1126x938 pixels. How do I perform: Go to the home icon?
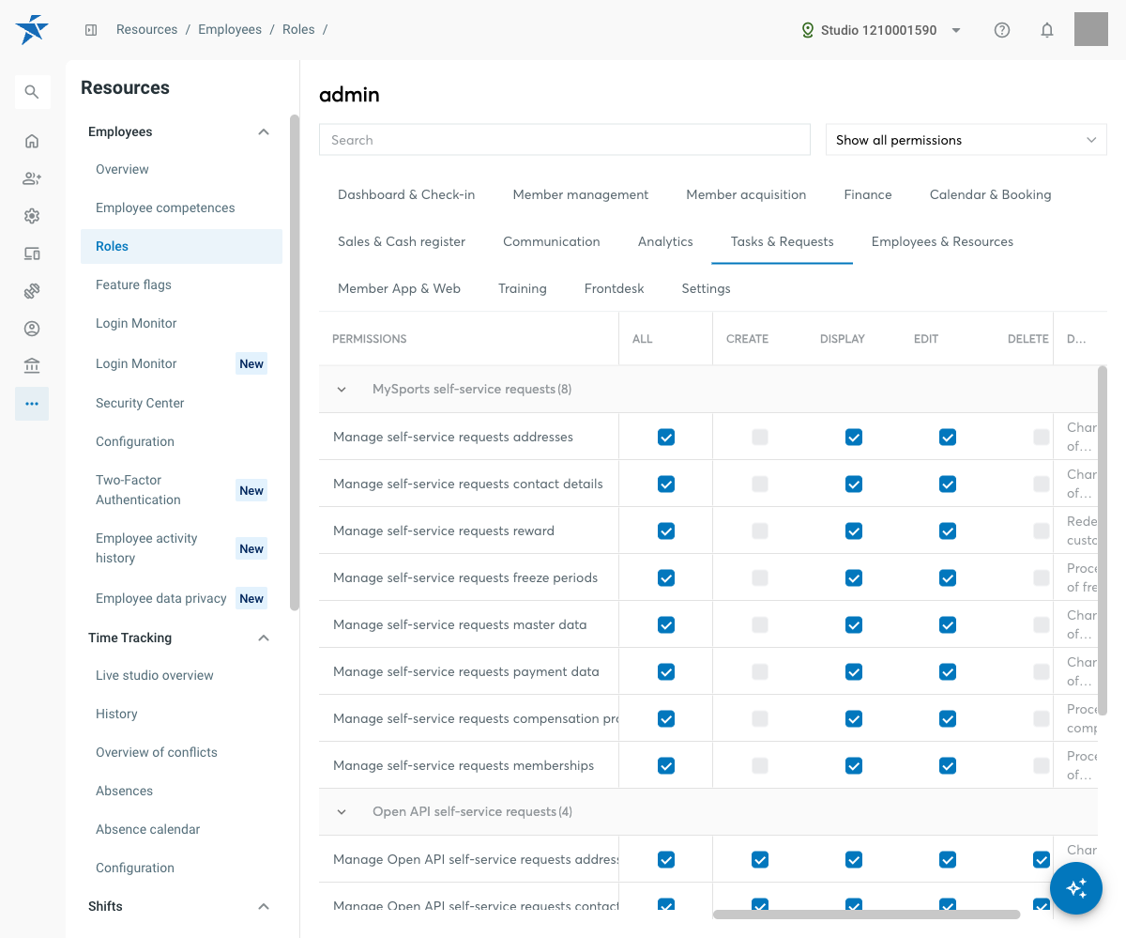tap(32, 141)
